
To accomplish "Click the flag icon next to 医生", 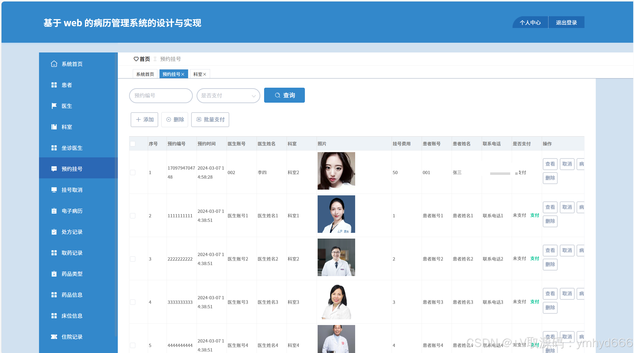I will pos(54,106).
